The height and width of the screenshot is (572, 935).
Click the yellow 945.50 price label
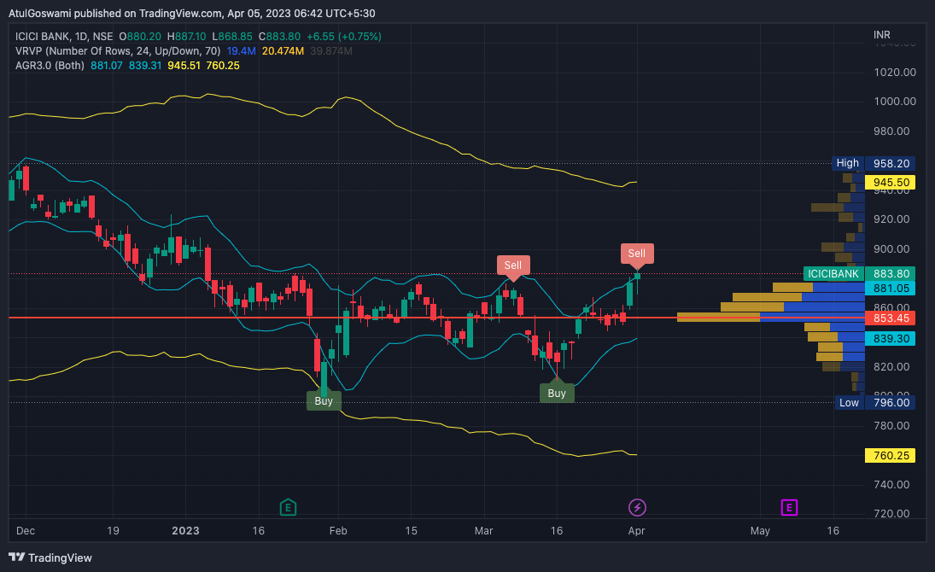[x=891, y=183]
